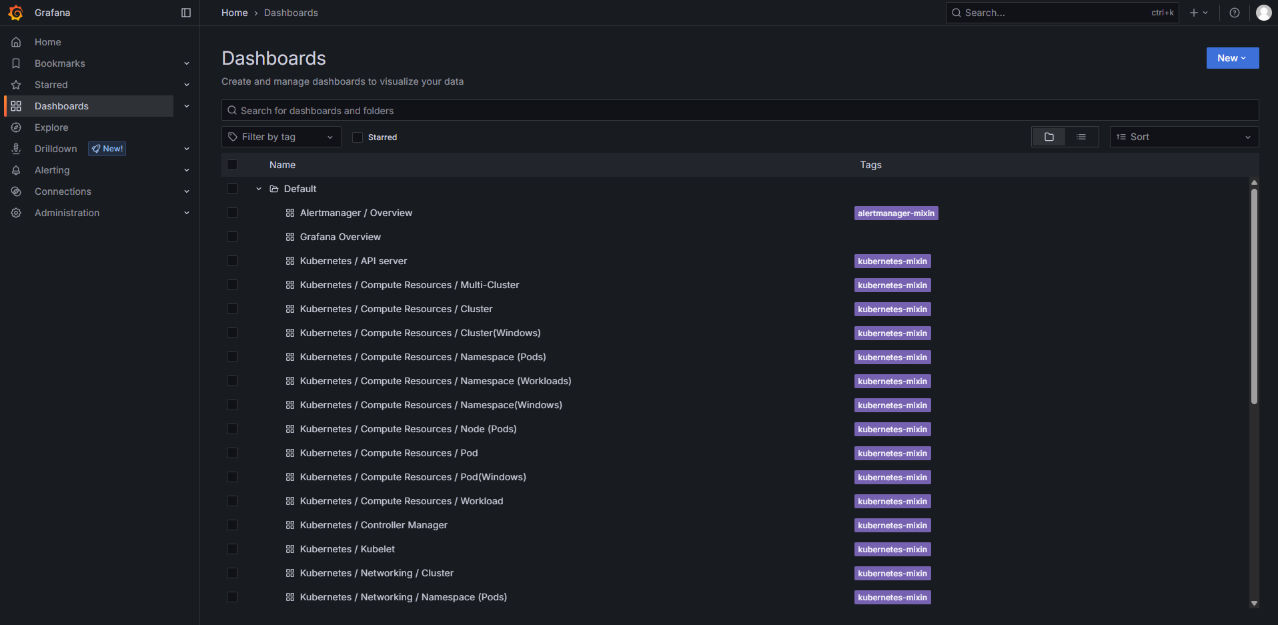Click the Drilldown icon in sidebar
Viewport: 1278px width, 625px height.
coord(16,149)
